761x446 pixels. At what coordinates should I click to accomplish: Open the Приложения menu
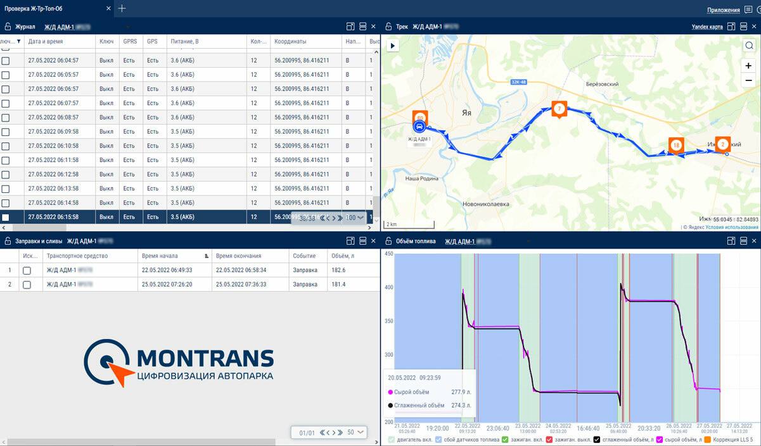pyautogui.click(x=724, y=9)
